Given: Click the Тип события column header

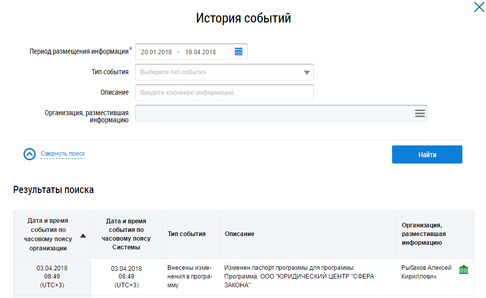Looking at the screenshot, I should 186,234.
